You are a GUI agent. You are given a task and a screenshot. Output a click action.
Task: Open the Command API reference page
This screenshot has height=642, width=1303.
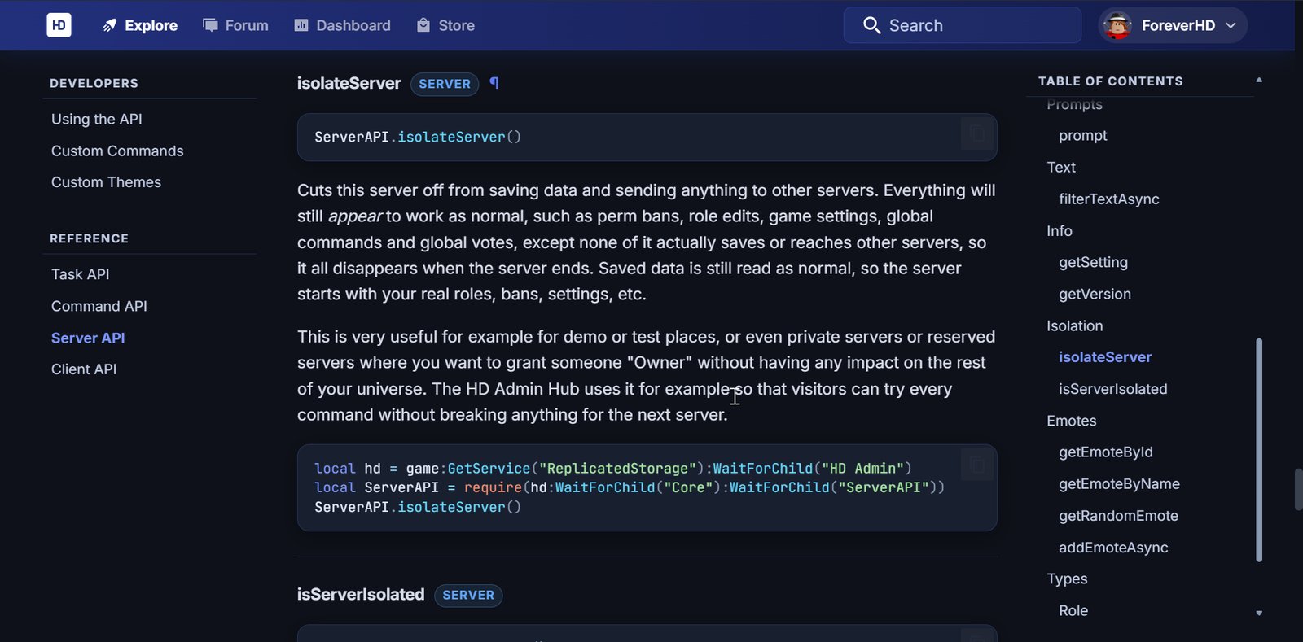99,306
